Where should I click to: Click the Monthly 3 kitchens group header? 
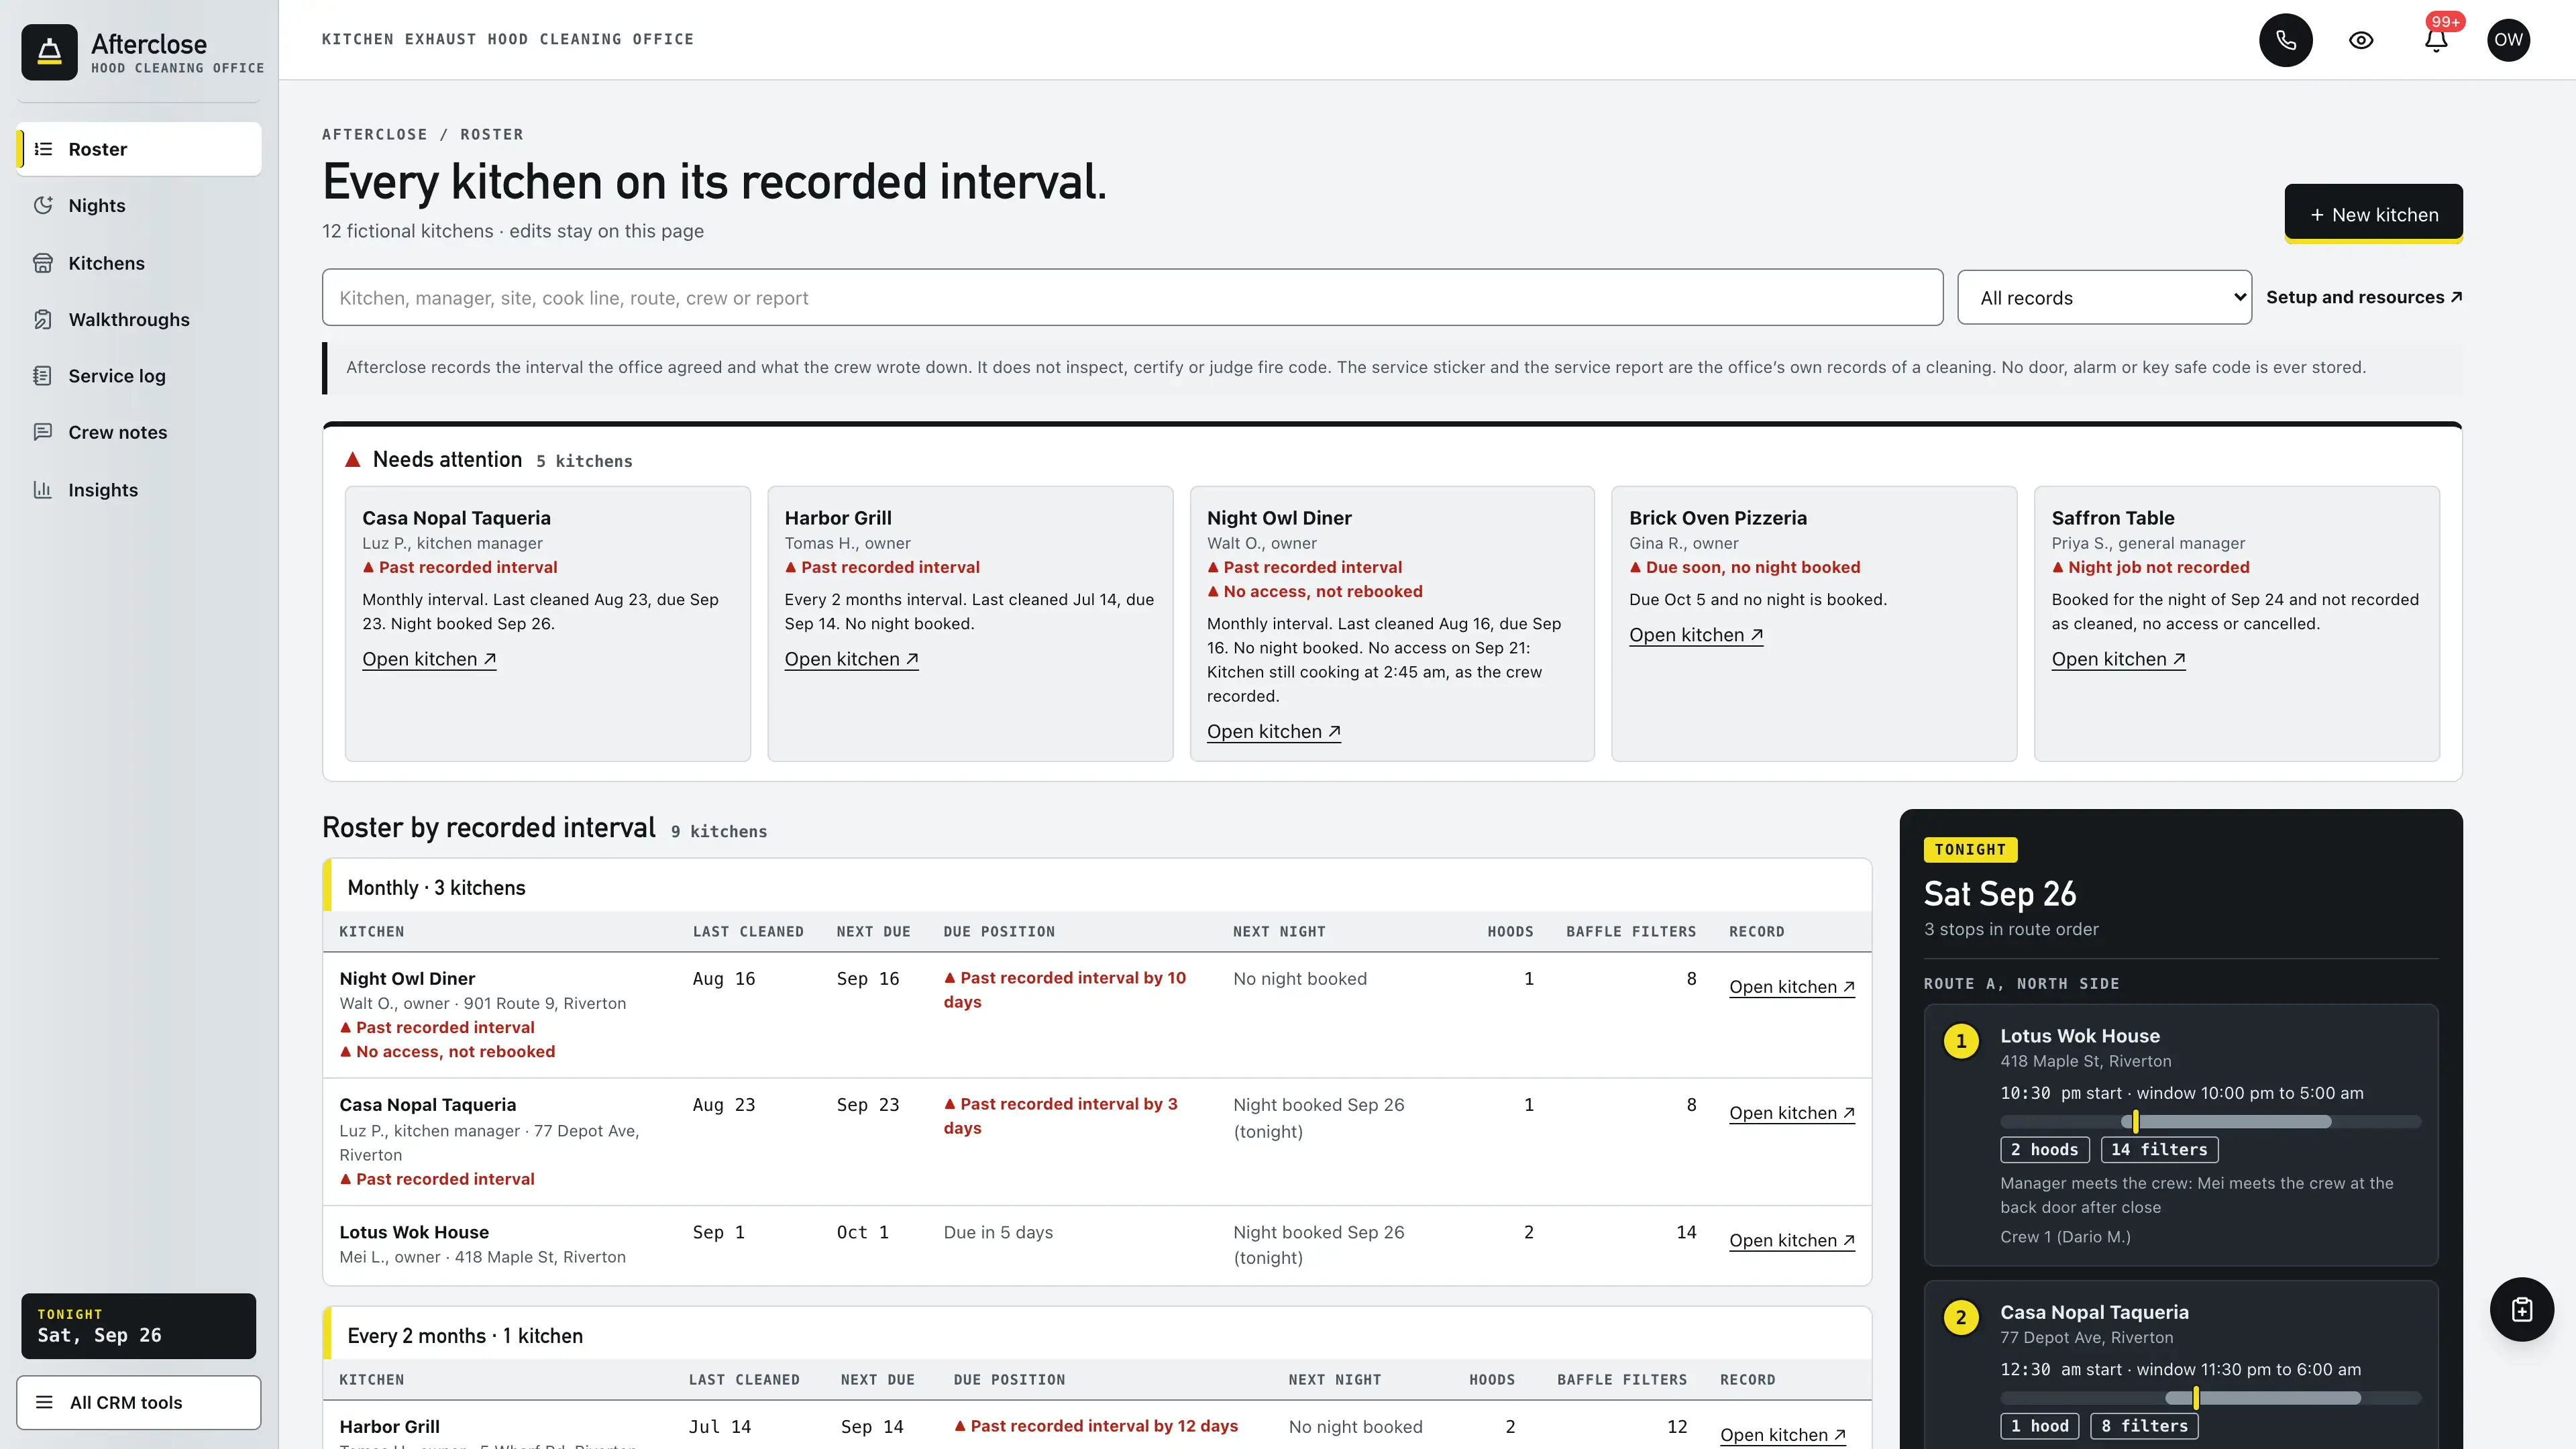click(x=1097, y=887)
